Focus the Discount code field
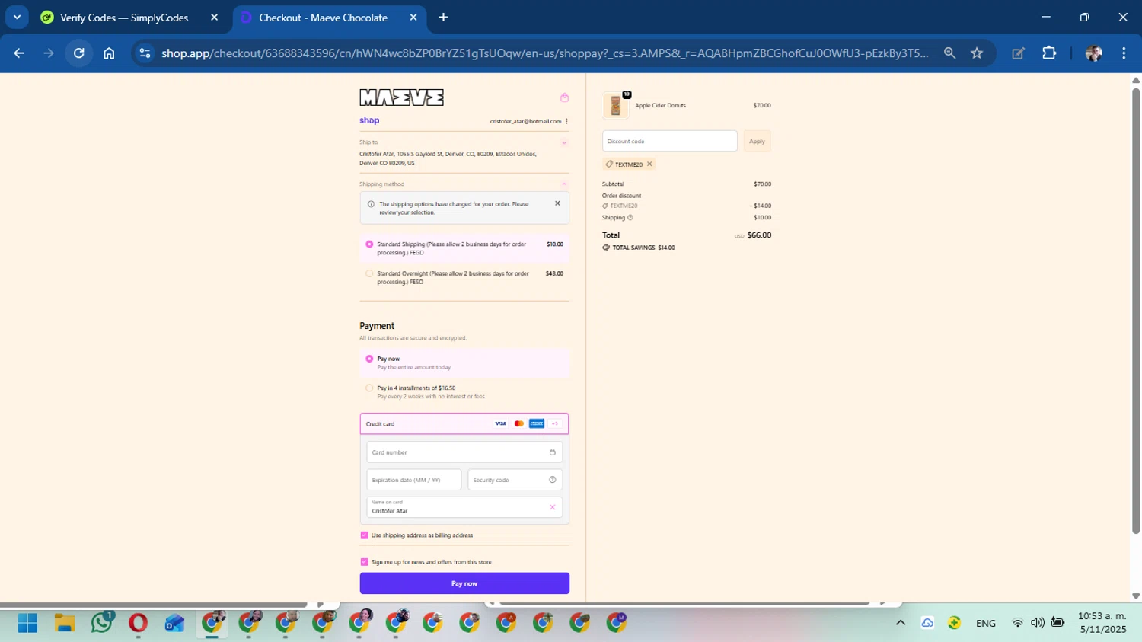 coord(670,141)
